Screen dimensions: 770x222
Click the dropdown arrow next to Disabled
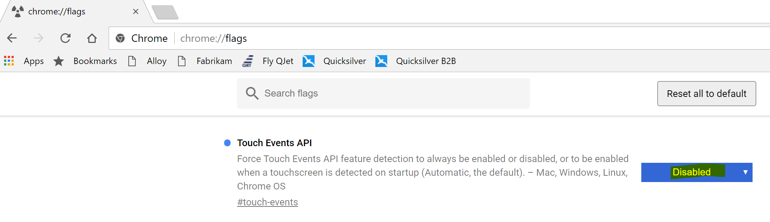click(x=745, y=172)
